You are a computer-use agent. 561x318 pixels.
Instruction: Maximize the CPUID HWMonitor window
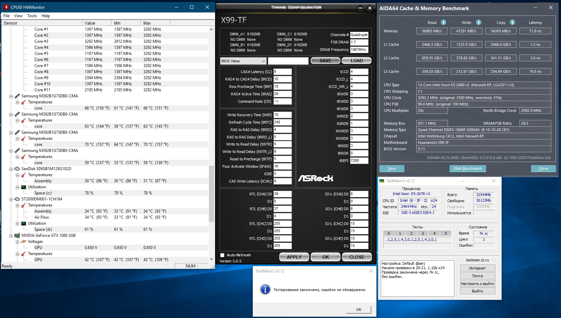pyautogui.click(x=192, y=7)
